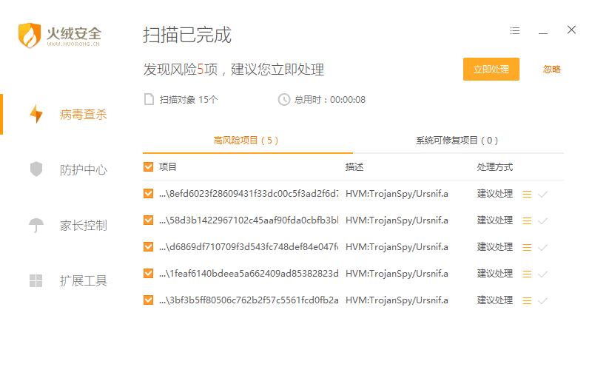The image size is (592, 381).
Task: Expand options list for d6869df7 row
Action: [x=527, y=247]
